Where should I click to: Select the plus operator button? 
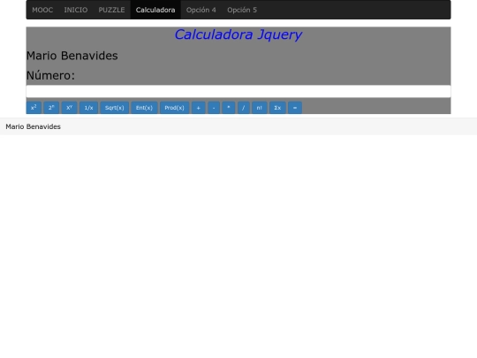coord(199,108)
